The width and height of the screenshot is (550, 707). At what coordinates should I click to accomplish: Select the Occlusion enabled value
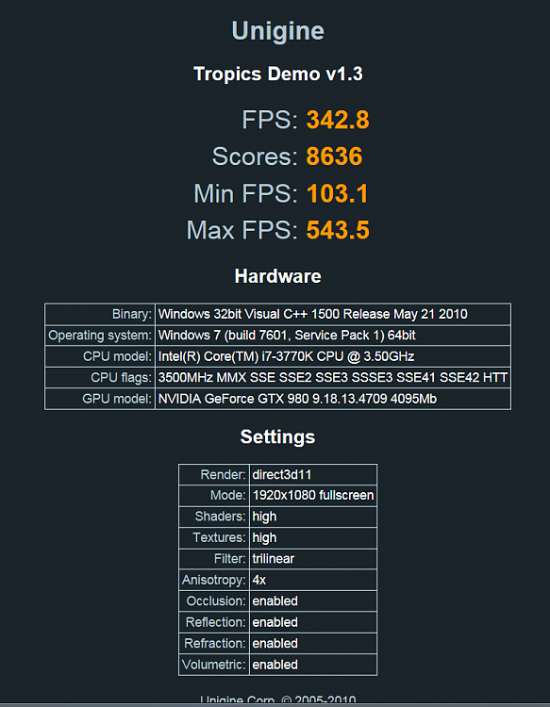pos(275,601)
